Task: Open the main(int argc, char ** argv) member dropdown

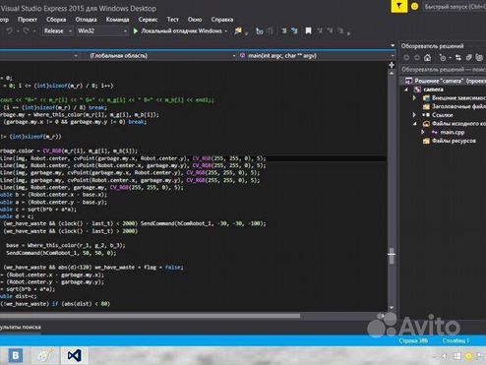Action: click(317, 56)
